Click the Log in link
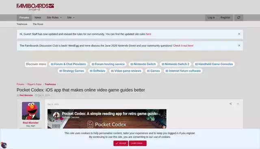Screen dimensions: 260x149 (x=211, y=18)
